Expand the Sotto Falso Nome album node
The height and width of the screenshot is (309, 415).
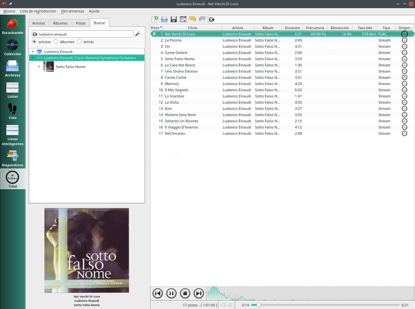(x=39, y=67)
